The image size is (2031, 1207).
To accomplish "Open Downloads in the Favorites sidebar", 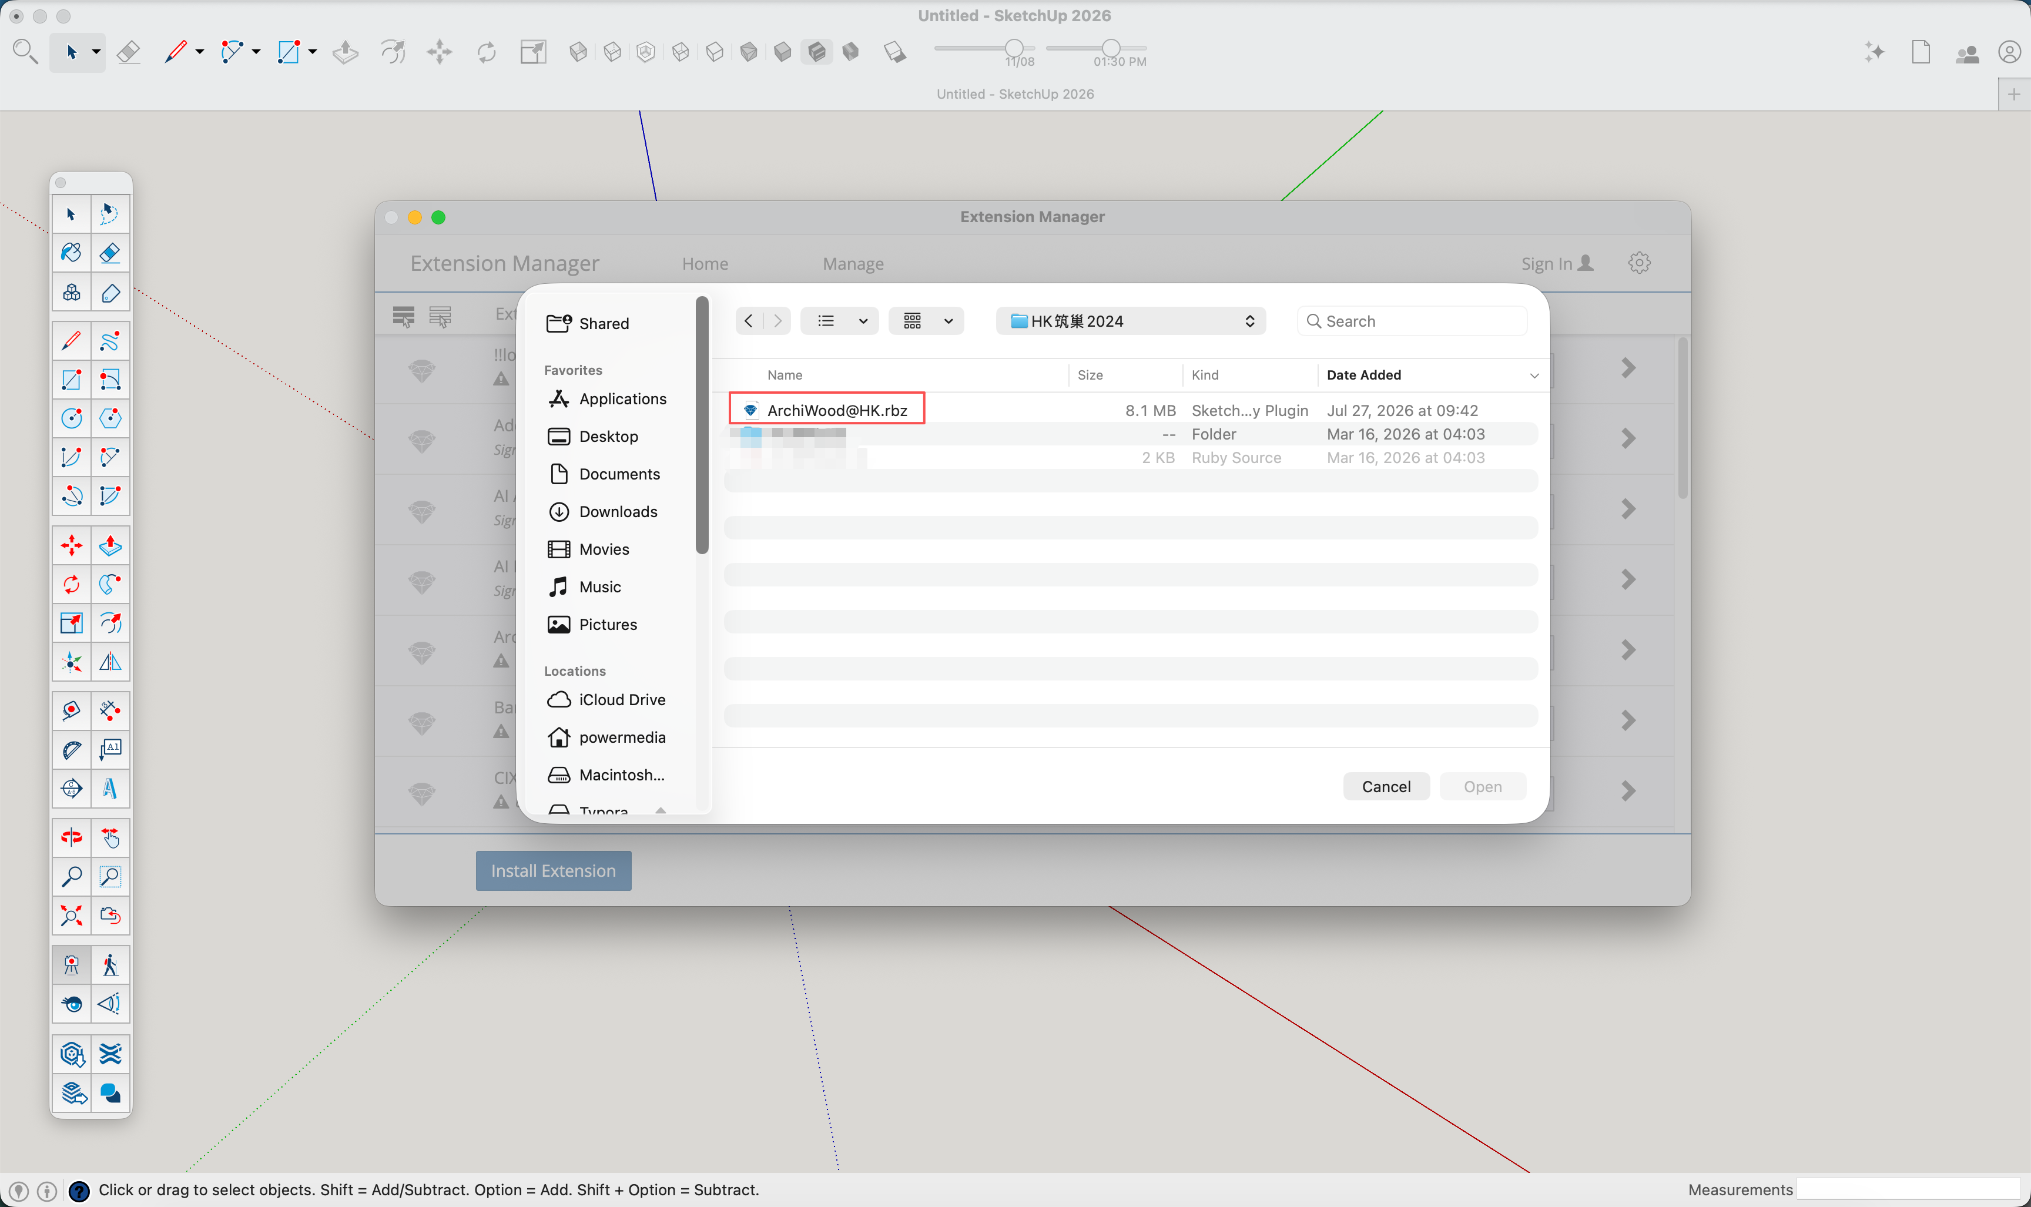I will tap(618, 512).
